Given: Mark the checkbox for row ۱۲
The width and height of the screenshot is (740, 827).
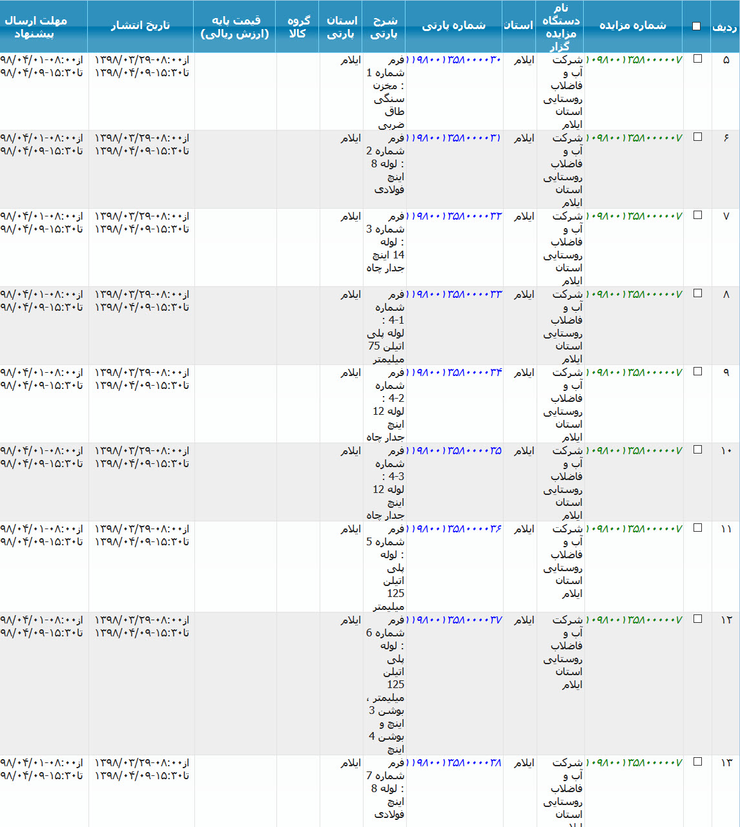Looking at the screenshot, I should pos(697,619).
